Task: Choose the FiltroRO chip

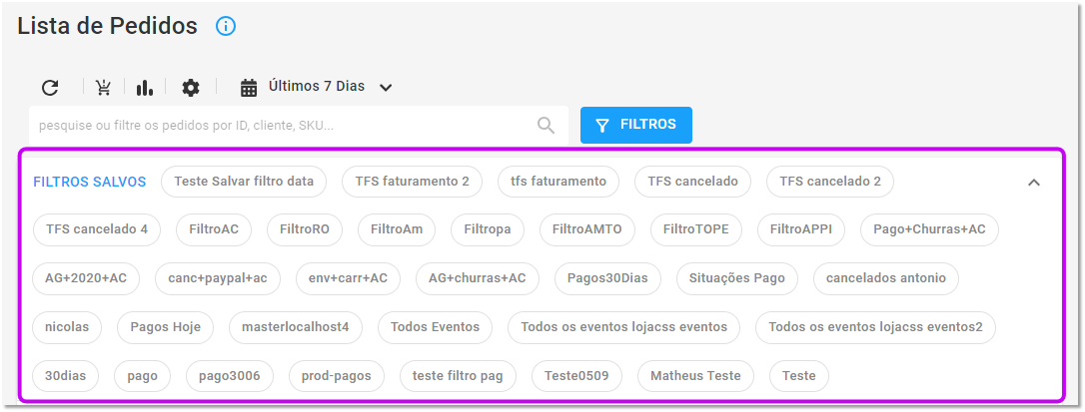Action: [305, 229]
